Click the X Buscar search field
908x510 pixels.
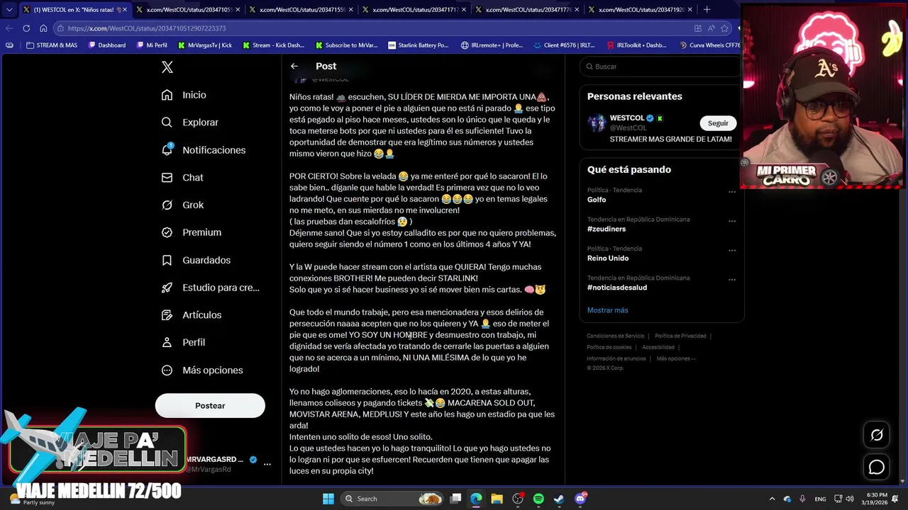pos(660,67)
